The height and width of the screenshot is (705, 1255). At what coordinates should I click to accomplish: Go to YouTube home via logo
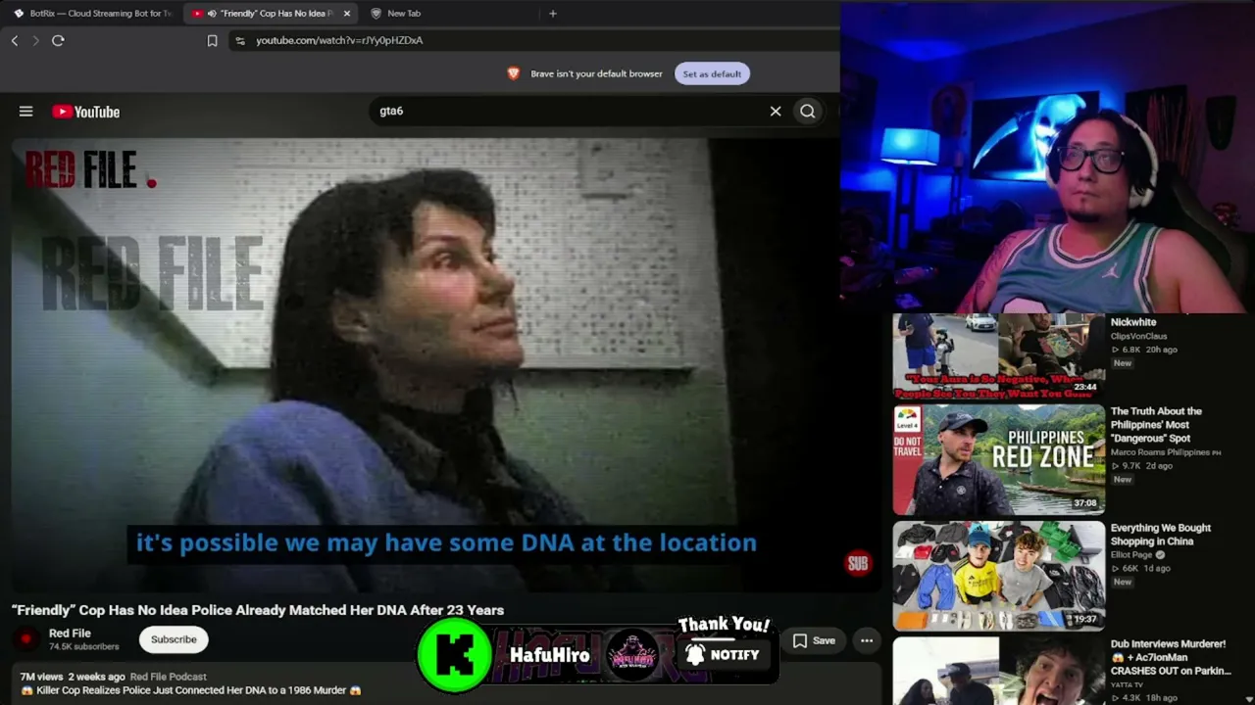pos(86,112)
